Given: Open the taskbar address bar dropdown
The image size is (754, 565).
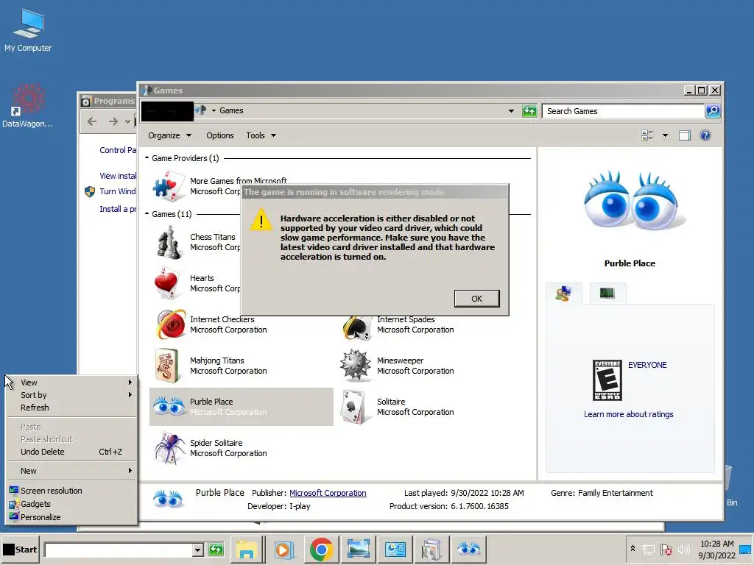Looking at the screenshot, I should coord(197,550).
